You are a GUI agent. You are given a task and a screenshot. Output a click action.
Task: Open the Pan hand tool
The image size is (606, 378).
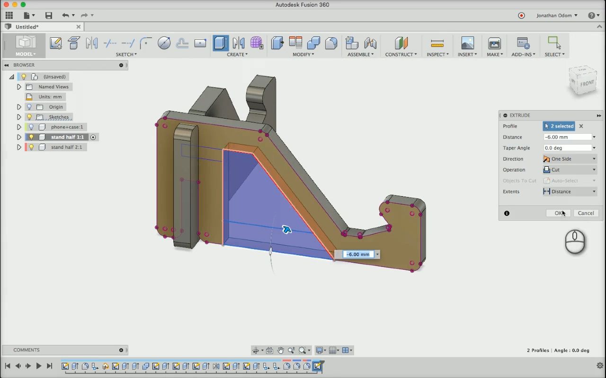pyautogui.click(x=280, y=350)
